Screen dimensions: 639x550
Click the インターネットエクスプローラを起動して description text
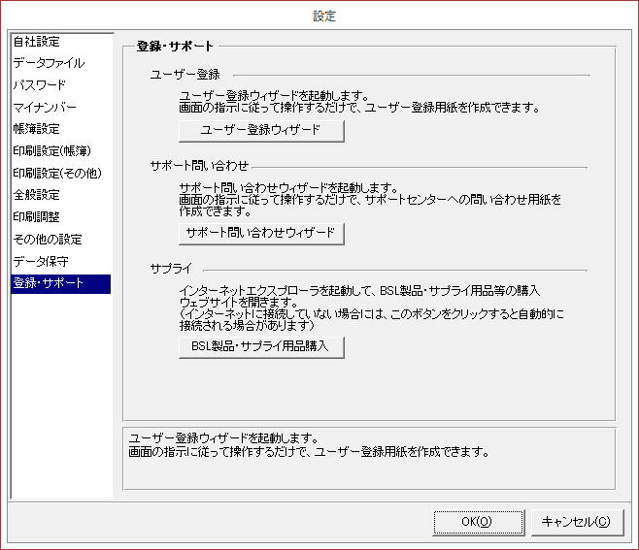(372, 308)
